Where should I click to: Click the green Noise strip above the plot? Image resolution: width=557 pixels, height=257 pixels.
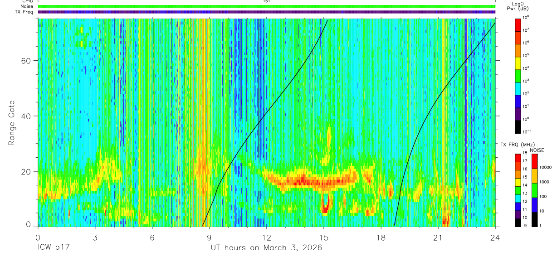coord(267,6)
